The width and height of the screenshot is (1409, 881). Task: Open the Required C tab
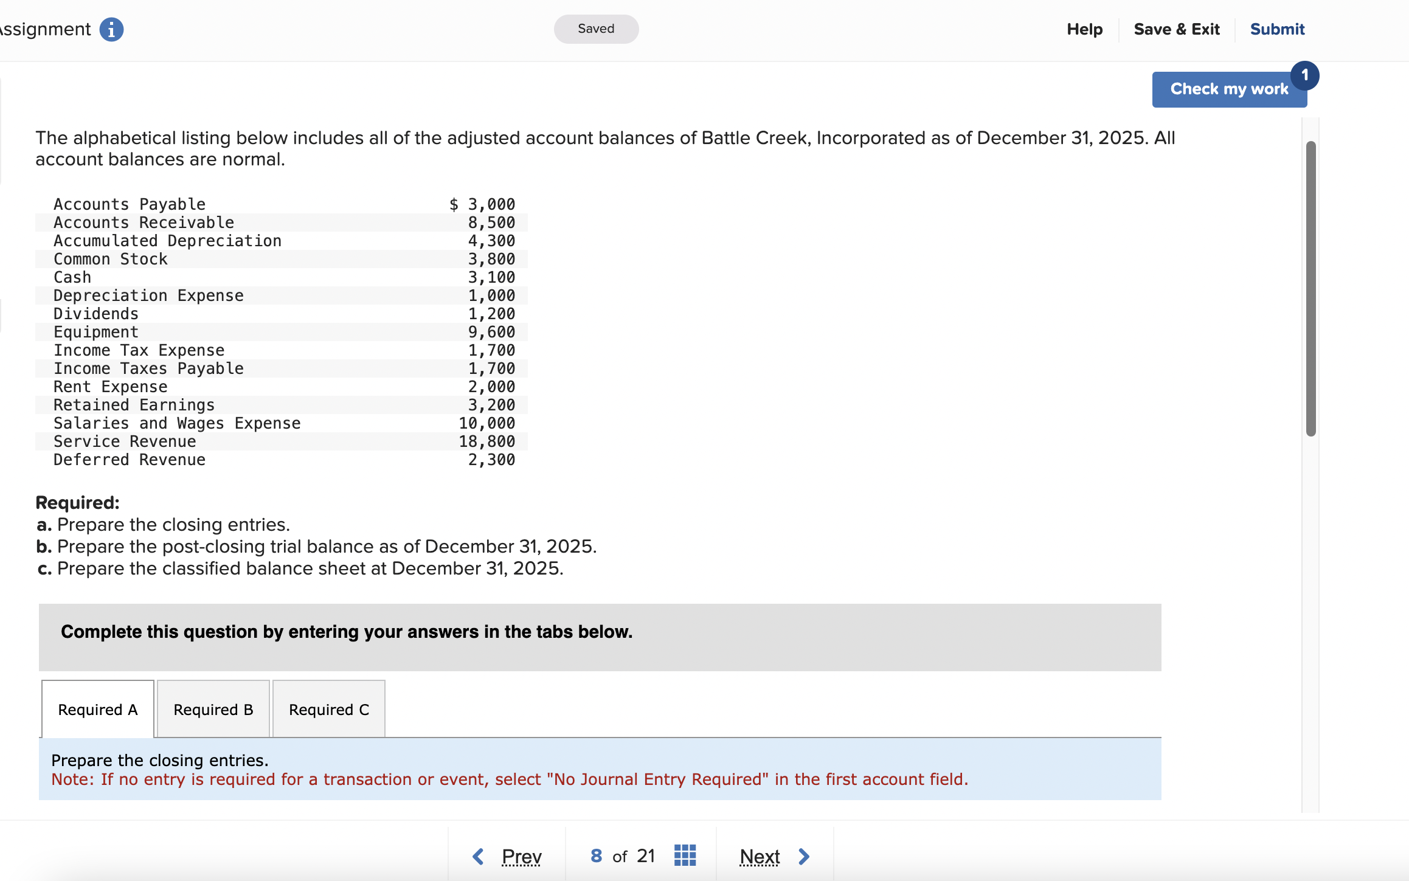[x=328, y=709]
